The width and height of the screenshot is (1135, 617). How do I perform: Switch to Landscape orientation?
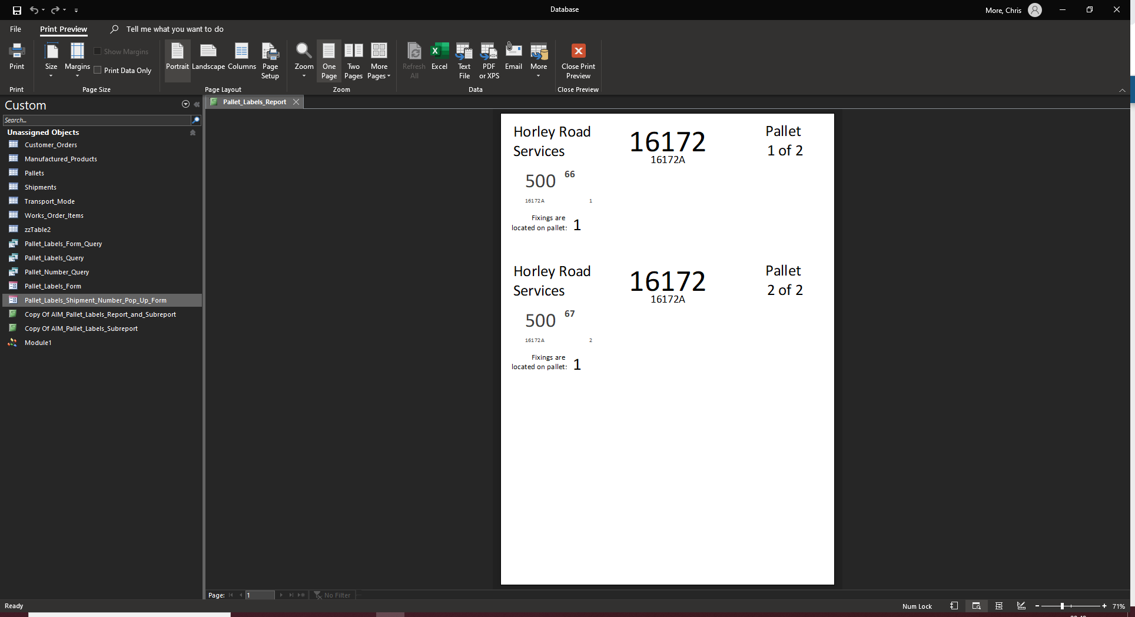pos(208,57)
